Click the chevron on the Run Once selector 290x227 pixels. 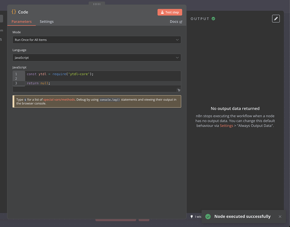177,40
